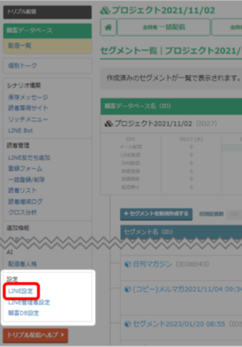Click the 全読者 一括配信 button
This screenshot has width=242, height=347.
(x=164, y=27)
